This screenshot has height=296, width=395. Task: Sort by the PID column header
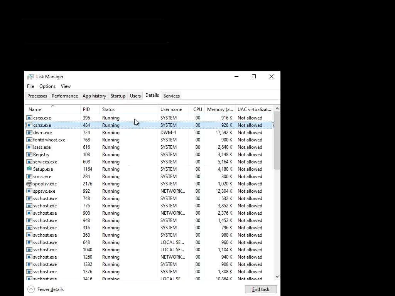(x=90, y=109)
